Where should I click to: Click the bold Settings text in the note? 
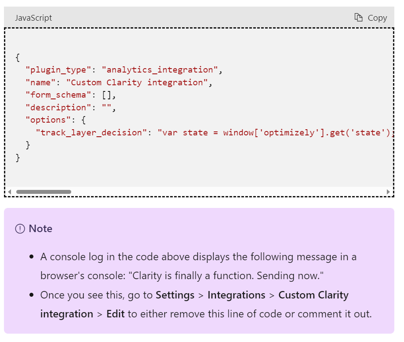pyautogui.click(x=175, y=295)
